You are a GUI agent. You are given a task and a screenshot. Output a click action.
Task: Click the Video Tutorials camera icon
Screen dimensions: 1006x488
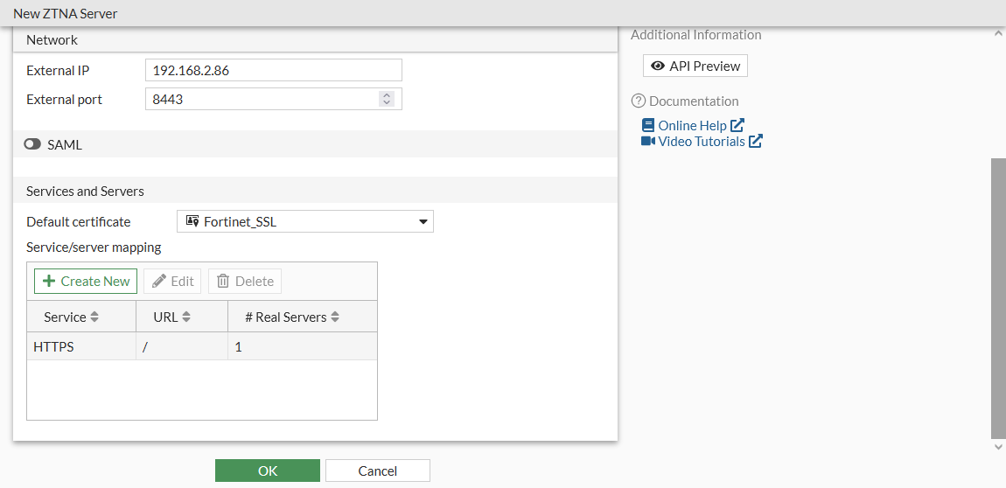(648, 142)
